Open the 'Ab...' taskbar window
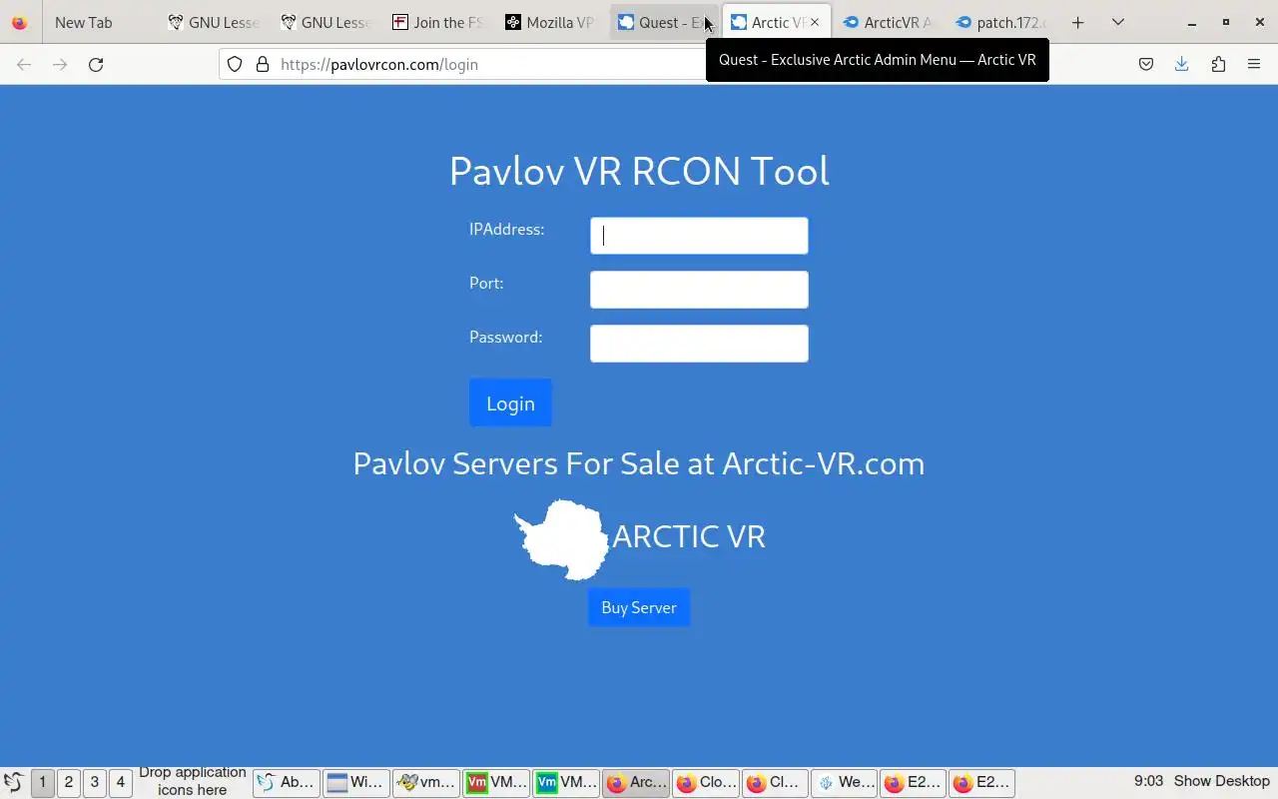 287,782
